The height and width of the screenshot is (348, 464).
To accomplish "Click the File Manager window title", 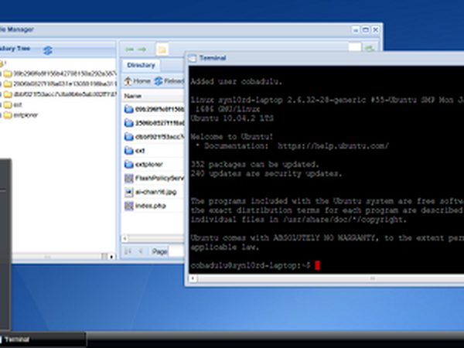I will point(17,29).
